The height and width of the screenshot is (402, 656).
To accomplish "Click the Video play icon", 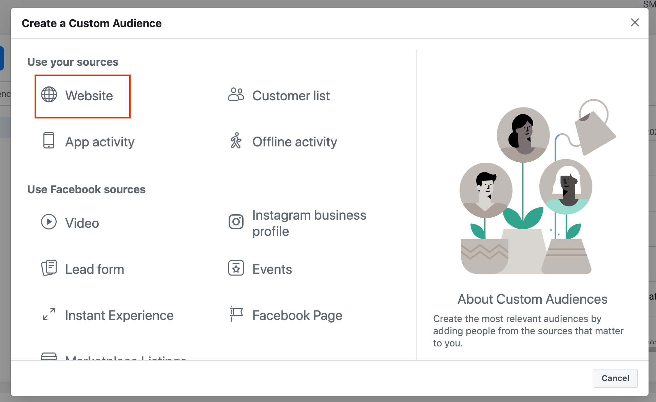I will pyautogui.click(x=49, y=222).
